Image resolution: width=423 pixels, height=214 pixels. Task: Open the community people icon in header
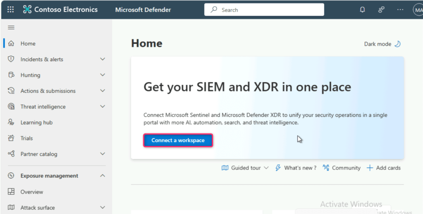tap(381, 10)
